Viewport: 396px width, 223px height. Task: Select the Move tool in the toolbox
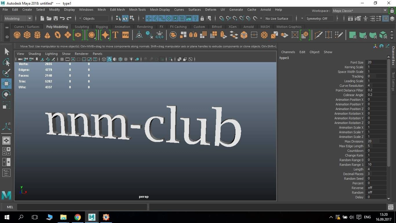[6, 84]
